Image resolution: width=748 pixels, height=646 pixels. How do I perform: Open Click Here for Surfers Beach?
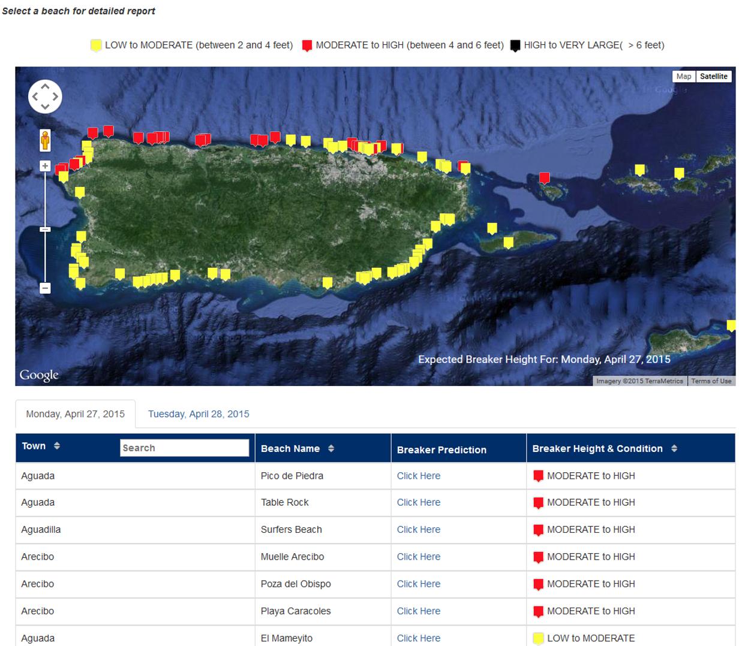click(419, 530)
